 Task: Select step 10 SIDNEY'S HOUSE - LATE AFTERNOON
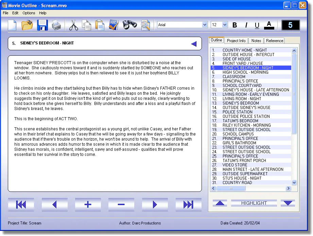pyautogui.click(x=251, y=90)
